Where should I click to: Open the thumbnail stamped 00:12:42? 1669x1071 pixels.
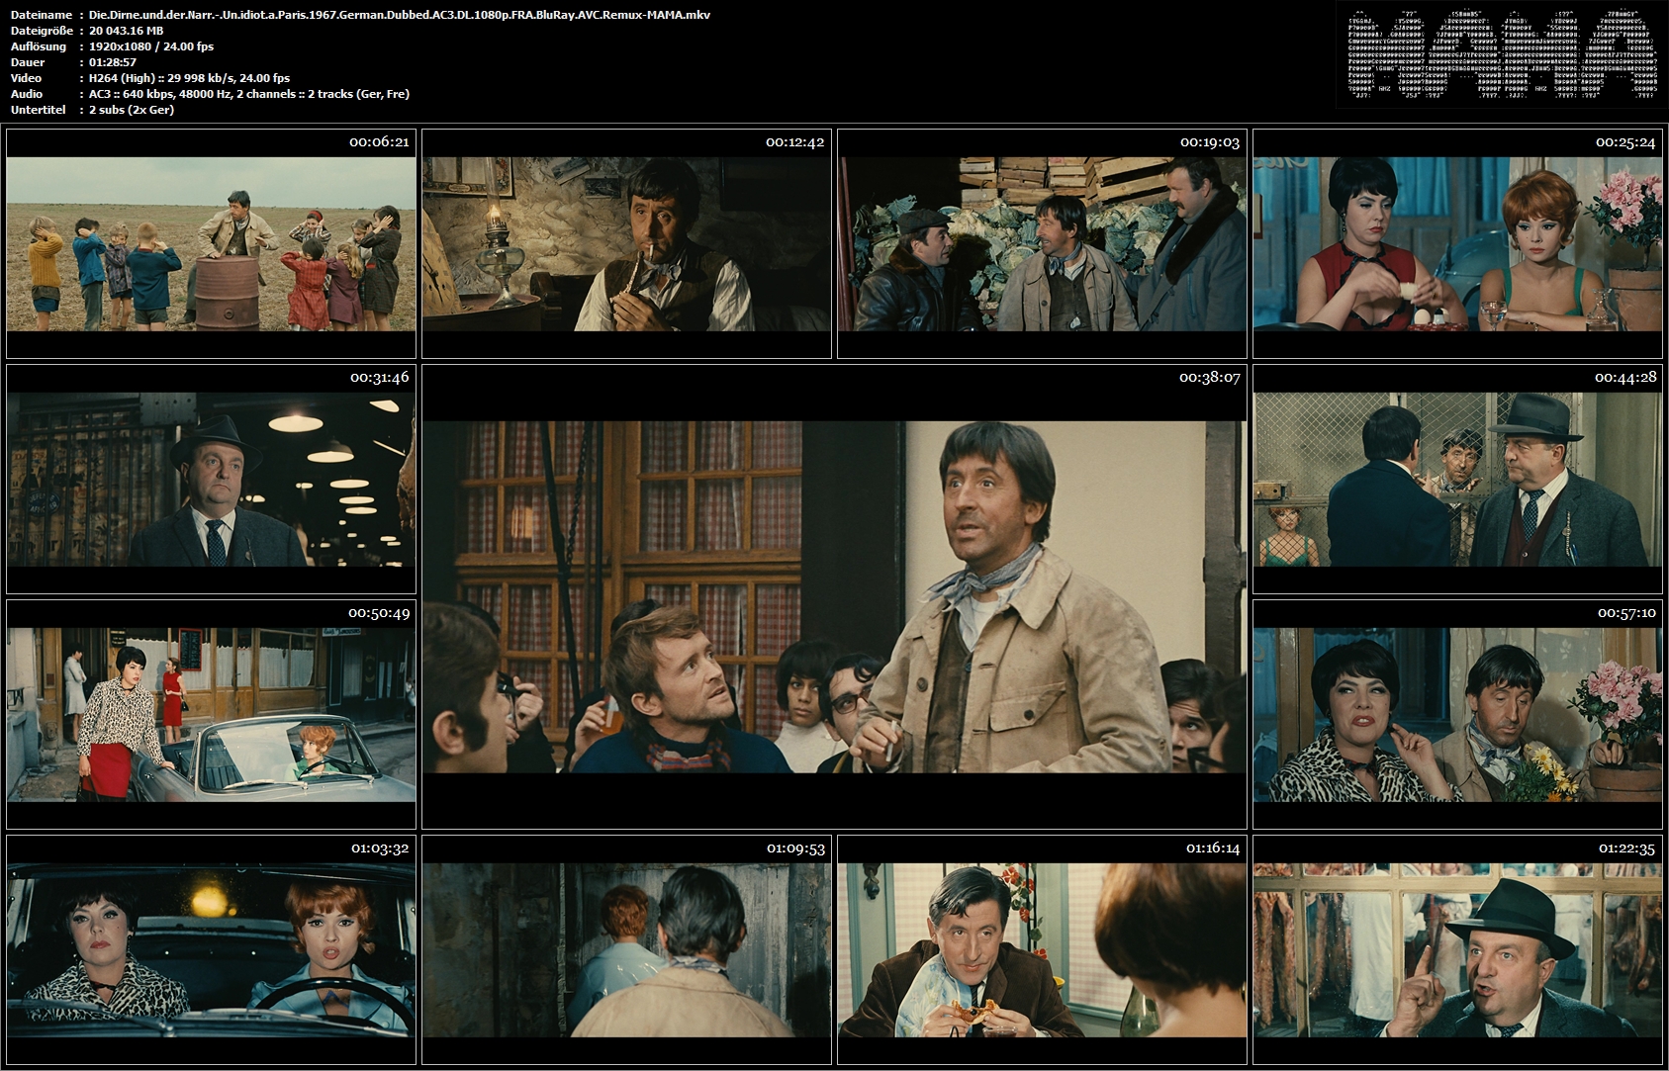pyautogui.click(x=626, y=243)
